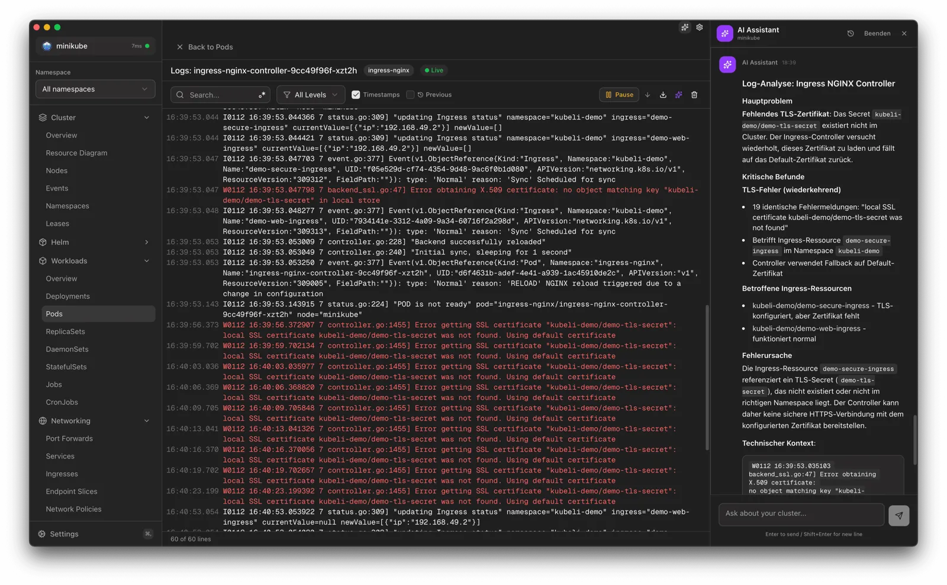Open settings gear icon in top bar
947x585 pixels.
[x=700, y=27]
